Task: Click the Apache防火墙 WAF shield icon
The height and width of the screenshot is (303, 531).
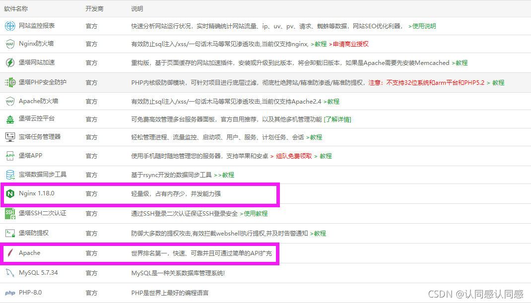Action: [10, 101]
